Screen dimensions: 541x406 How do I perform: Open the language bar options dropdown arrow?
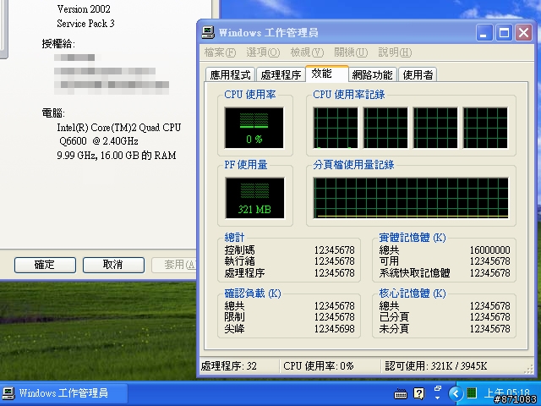pos(438,398)
